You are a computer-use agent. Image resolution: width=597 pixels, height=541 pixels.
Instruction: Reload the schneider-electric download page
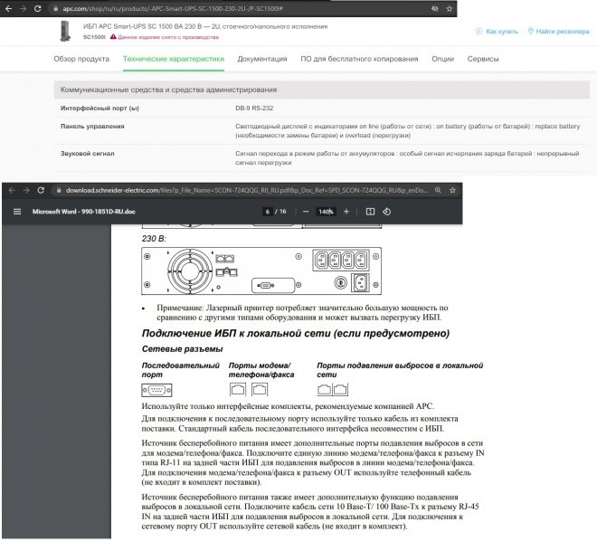pyautogui.click(x=41, y=190)
